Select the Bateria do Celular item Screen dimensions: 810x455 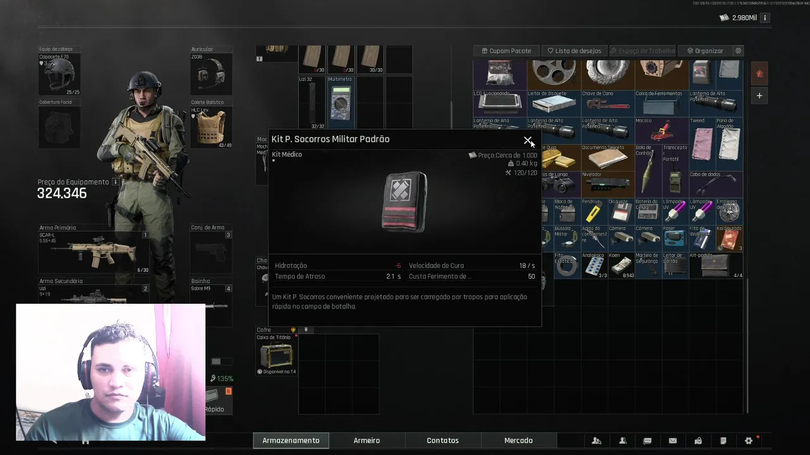648,211
